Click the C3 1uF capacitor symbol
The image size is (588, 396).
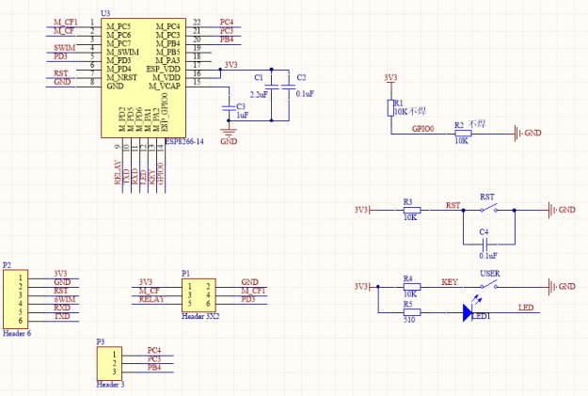click(229, 108)
